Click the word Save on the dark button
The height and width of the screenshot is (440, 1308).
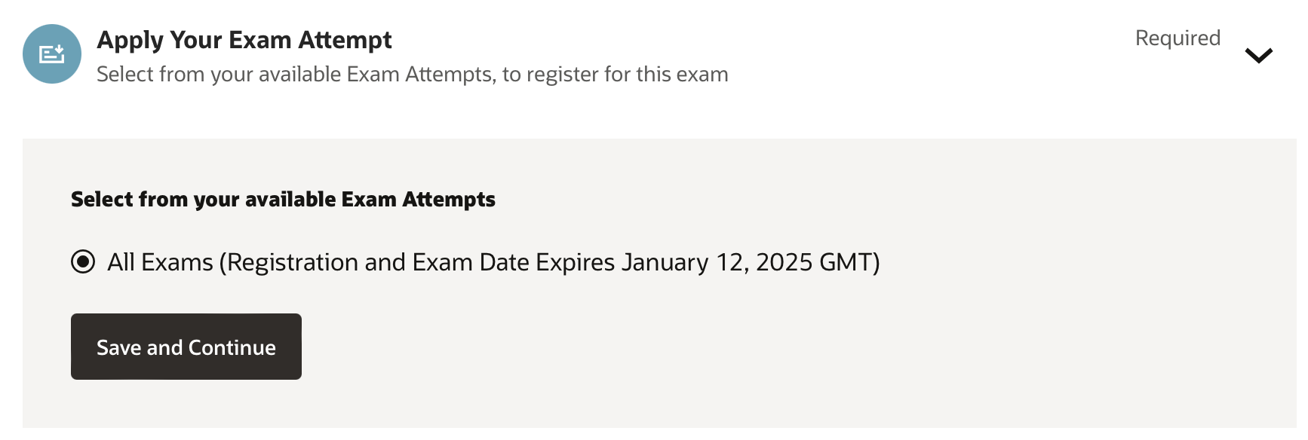tap(119, 347)
